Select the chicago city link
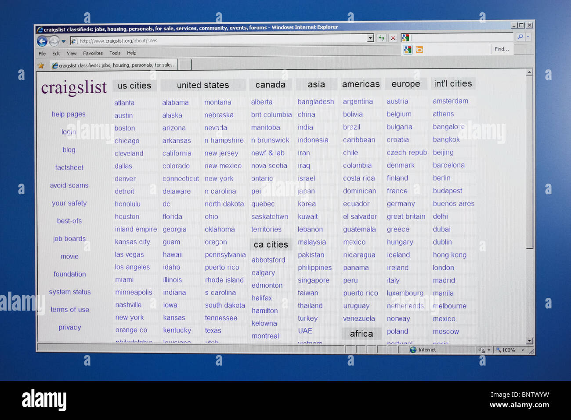 point(127,141)
